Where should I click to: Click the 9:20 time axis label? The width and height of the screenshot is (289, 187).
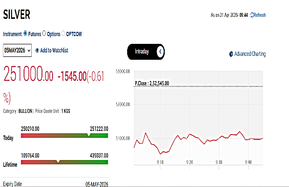pyautogui.click(x=189, y=162)
